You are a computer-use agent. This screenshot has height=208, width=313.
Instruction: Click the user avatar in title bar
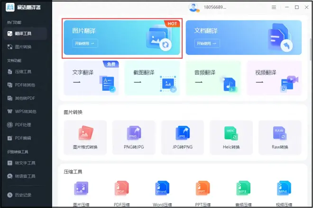[193, 8]
